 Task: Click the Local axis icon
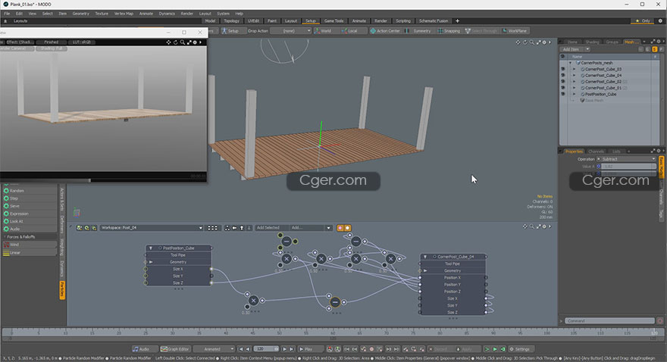point(344,31)
